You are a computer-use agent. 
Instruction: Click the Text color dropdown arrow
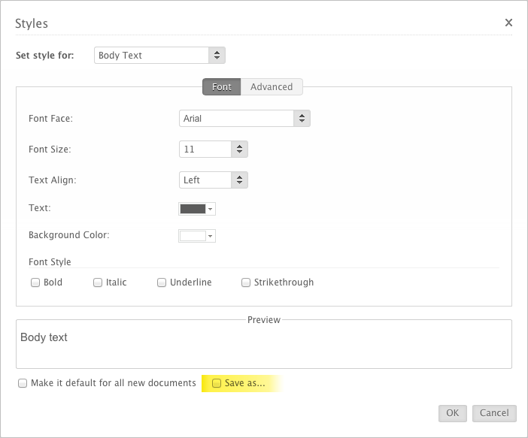pyautogui.click(x=211, y=209)
